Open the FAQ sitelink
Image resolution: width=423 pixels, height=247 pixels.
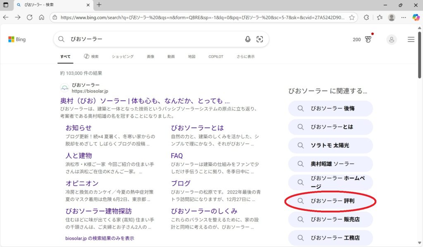(x=177, y=156)
